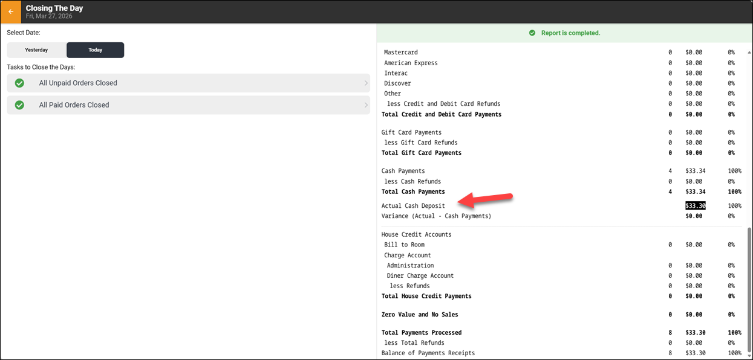The height and width of the screenshot is (360, 753).
Task: Click $33.34 amount in Cash Payments row
Action: (x=694, y=171)
